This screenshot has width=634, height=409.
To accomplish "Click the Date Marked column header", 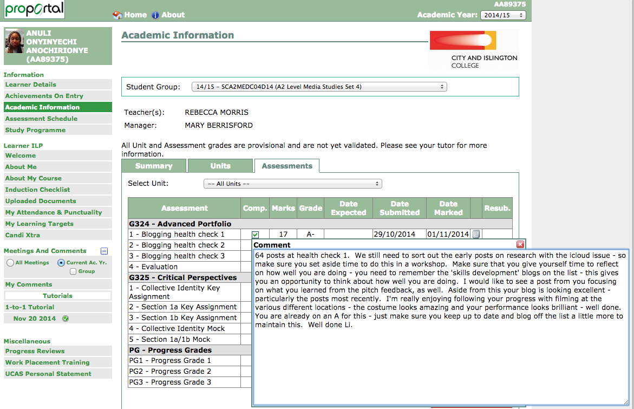I will [x=448, y=208].
